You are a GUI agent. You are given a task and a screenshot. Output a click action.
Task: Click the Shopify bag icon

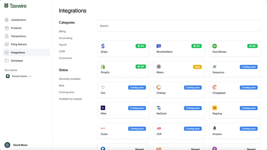click(x=103, y=67)
